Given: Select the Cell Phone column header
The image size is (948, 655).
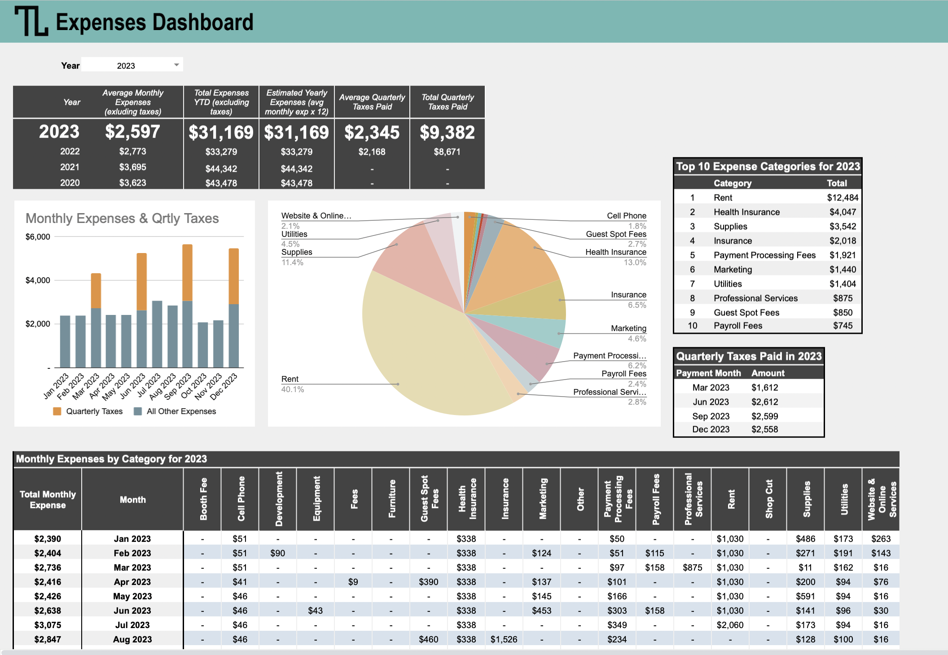Looking at the screenshot, I should click(x=240, y=499).
